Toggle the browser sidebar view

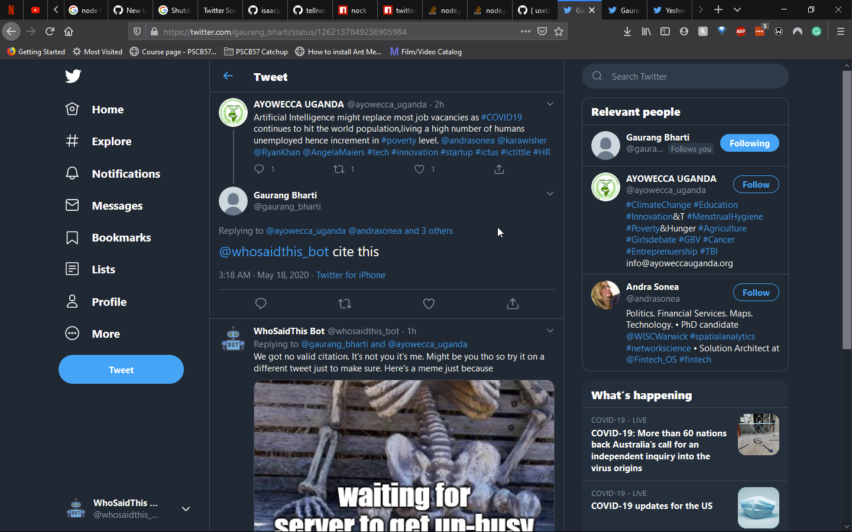(x=665, y=31)
